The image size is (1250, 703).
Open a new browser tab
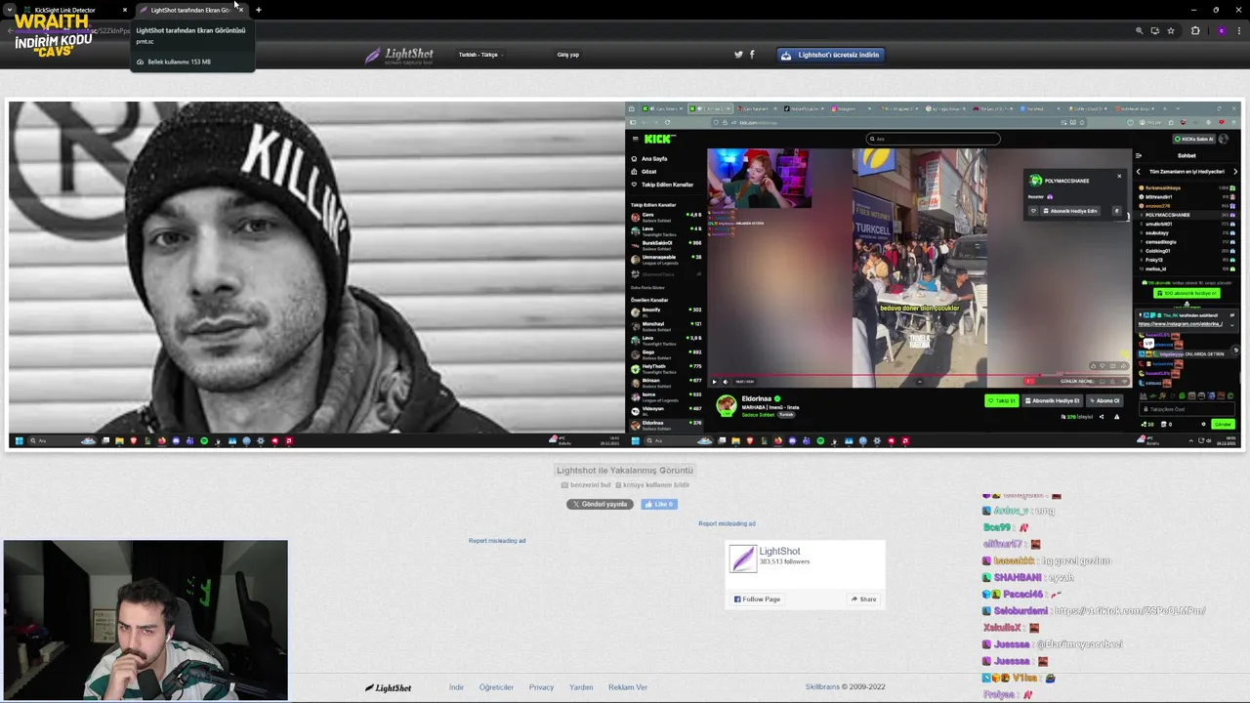pyautogui.click(x=259, y=10)
